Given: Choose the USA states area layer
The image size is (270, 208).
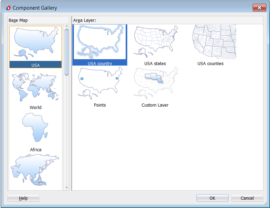Looking at the screenshot, I should (155, 45).
